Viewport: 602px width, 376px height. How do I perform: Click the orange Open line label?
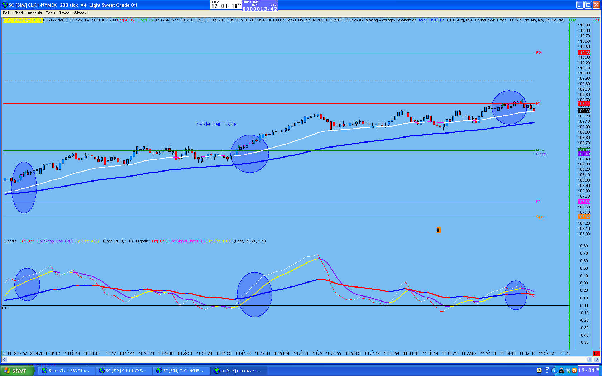pos(541,217)
